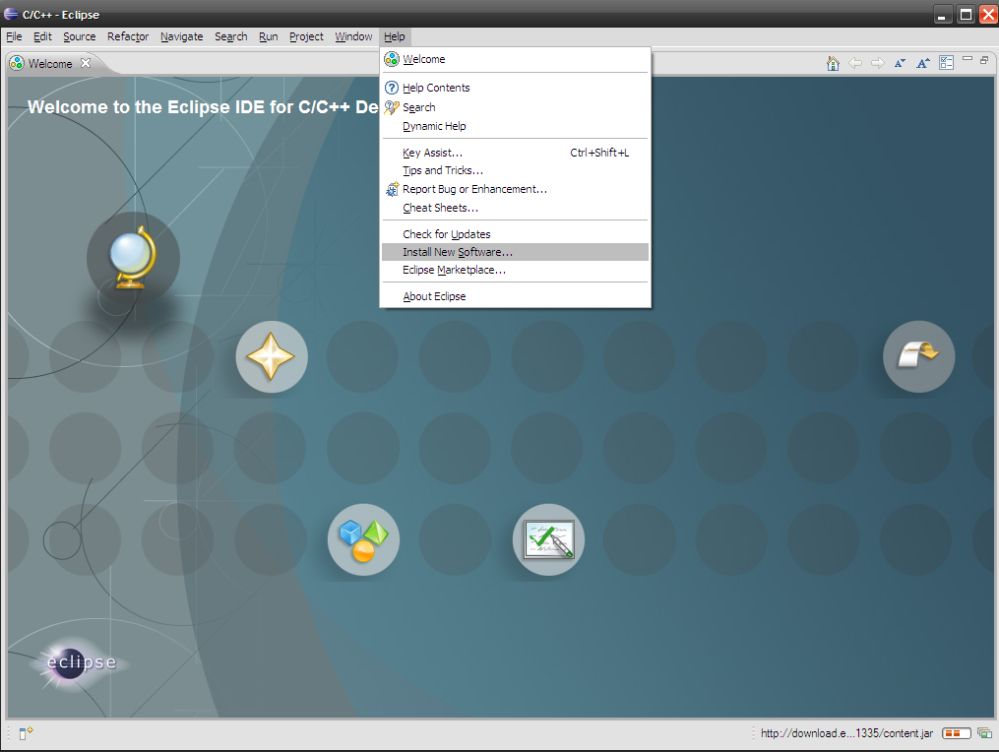Viewport: 999px width, 752px height.
Task: Select Welcome from the Help menu
Action: (515, 59)
